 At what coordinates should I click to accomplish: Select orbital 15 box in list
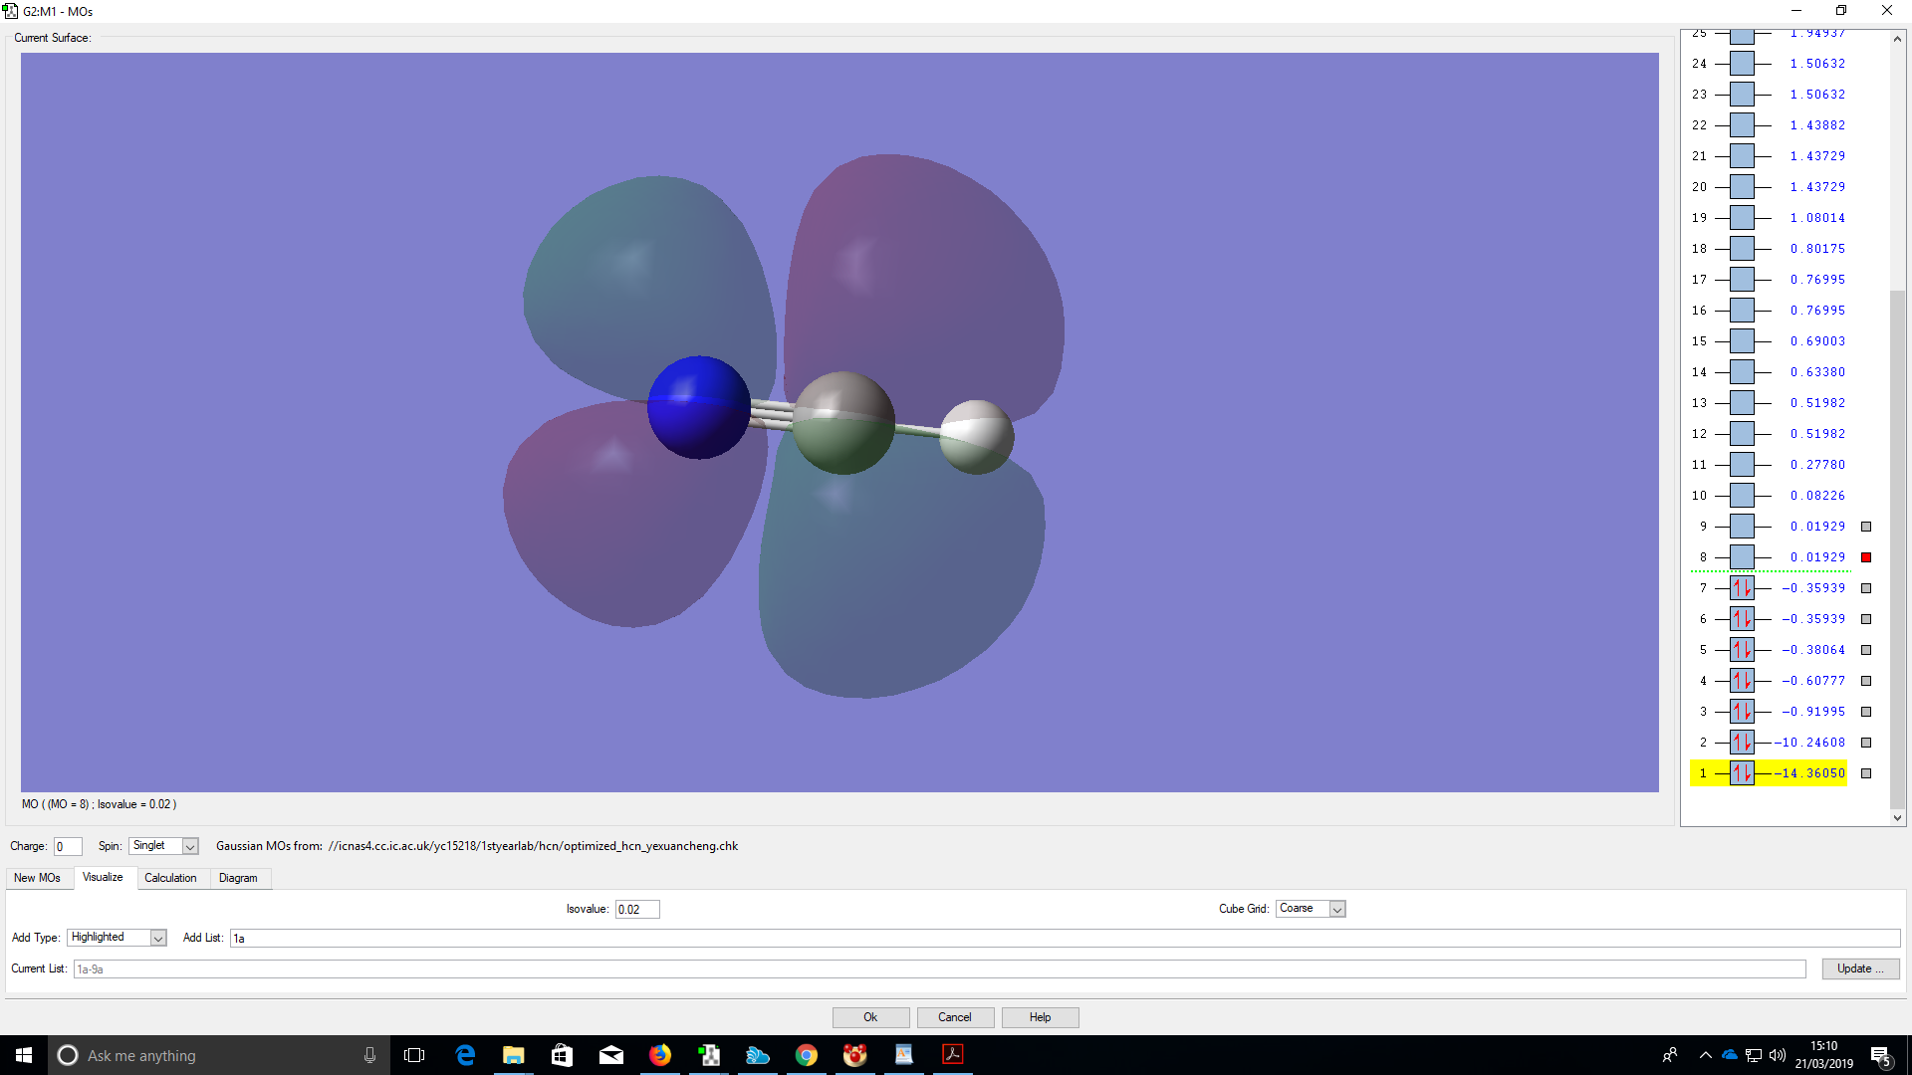tap(1742, 341)
